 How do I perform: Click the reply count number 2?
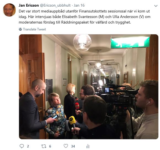(28, 146)
